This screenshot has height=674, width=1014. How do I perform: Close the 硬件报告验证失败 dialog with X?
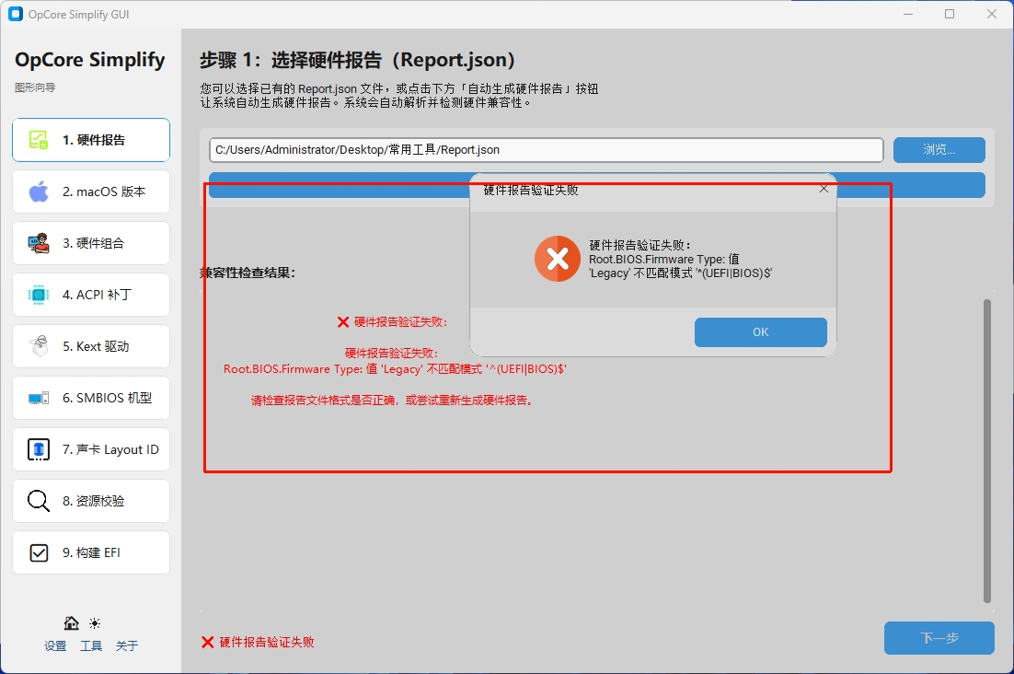(x=824, y=188)
